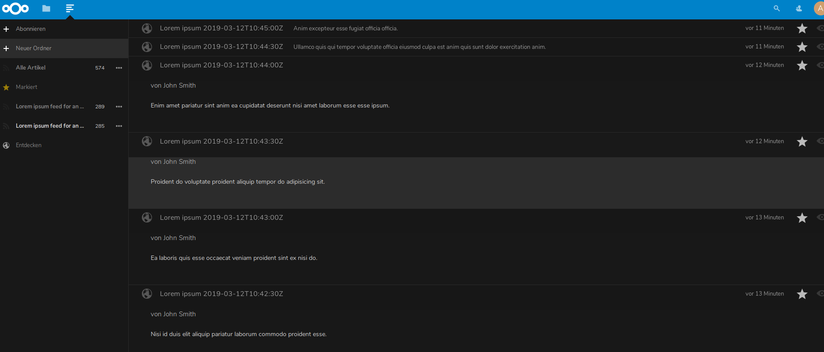Star the 10:42:30Z article
Image resolution: width=824 pixels, height=352 pixels.
coord(802,294)
